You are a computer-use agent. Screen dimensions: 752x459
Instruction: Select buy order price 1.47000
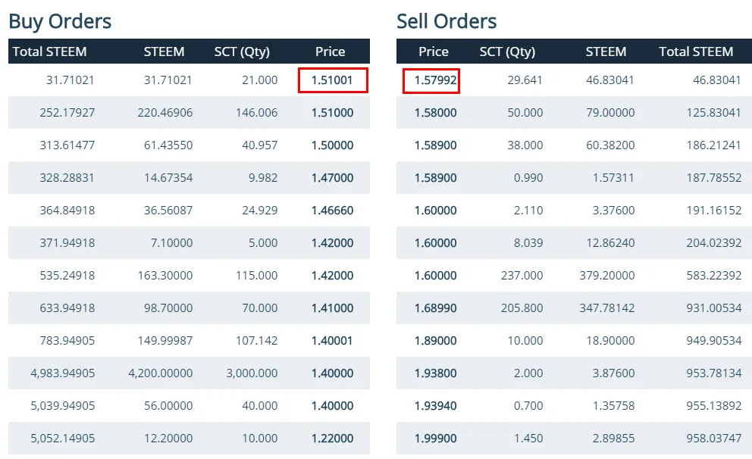coord(332,178)
